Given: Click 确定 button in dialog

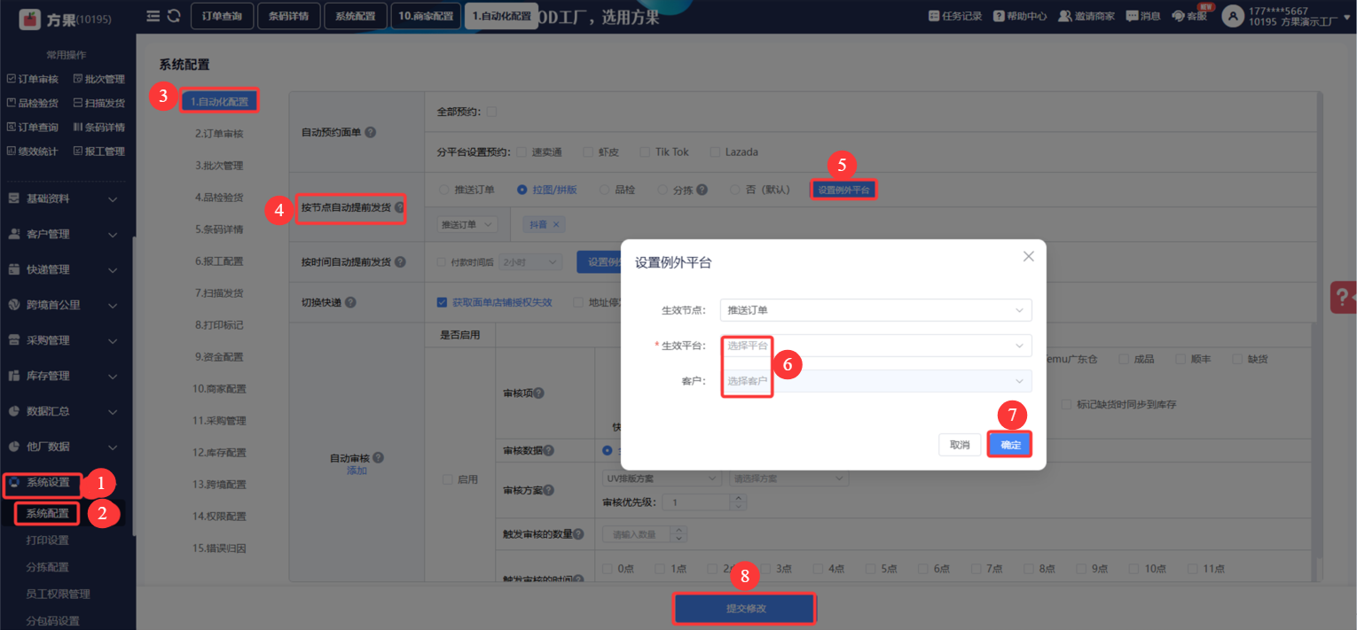Looking at the screenshot, I should tap(1010, 445).
